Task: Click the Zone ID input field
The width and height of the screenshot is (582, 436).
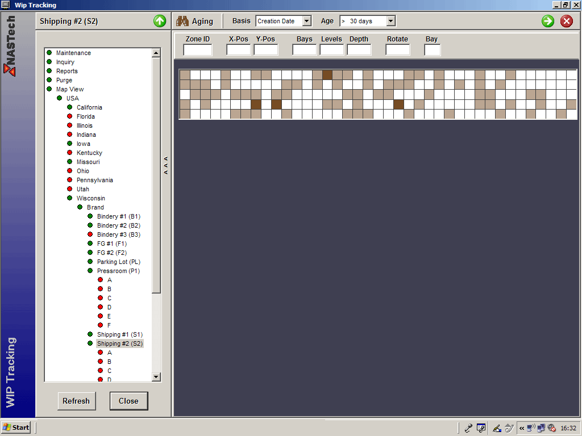Action: (x=197, y=50)
